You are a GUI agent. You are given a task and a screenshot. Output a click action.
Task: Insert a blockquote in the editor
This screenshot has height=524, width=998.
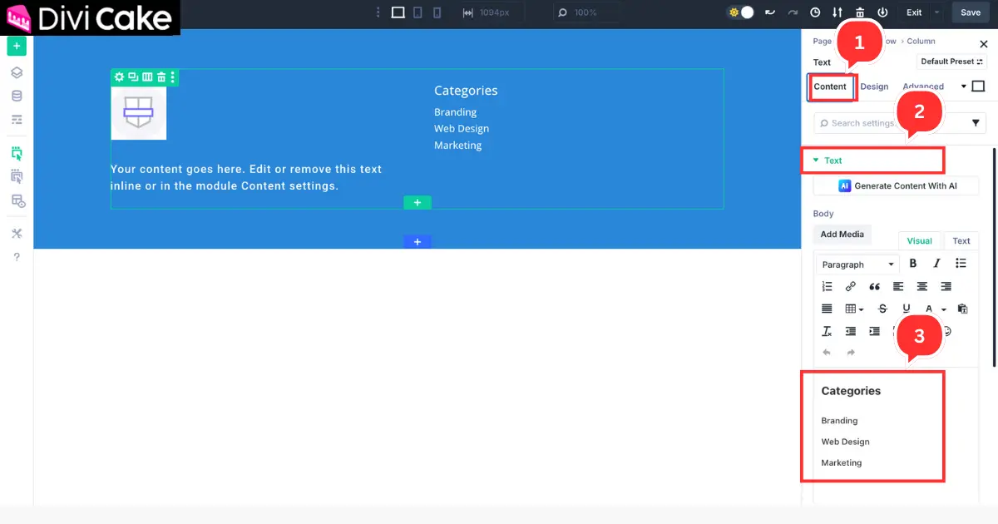tap(874, 286)
